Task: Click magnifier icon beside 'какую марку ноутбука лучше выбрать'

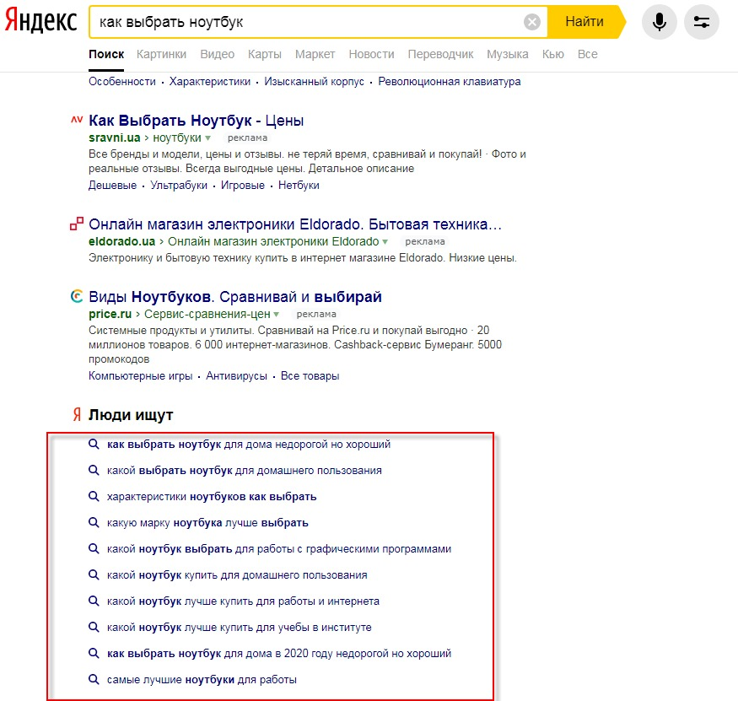Action: [x=94, y=522]
